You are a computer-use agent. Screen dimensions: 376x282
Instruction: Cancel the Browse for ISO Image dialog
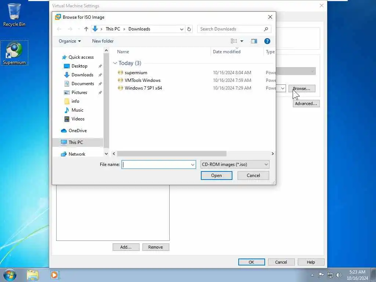[x=253, y=176]
